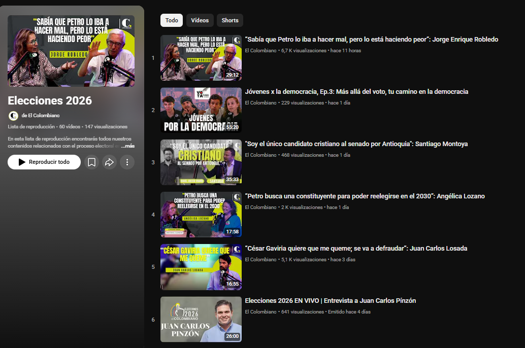Click the Robledo video thumbnail
Viewport: 525px width, 348px height.
click(201, 57)
